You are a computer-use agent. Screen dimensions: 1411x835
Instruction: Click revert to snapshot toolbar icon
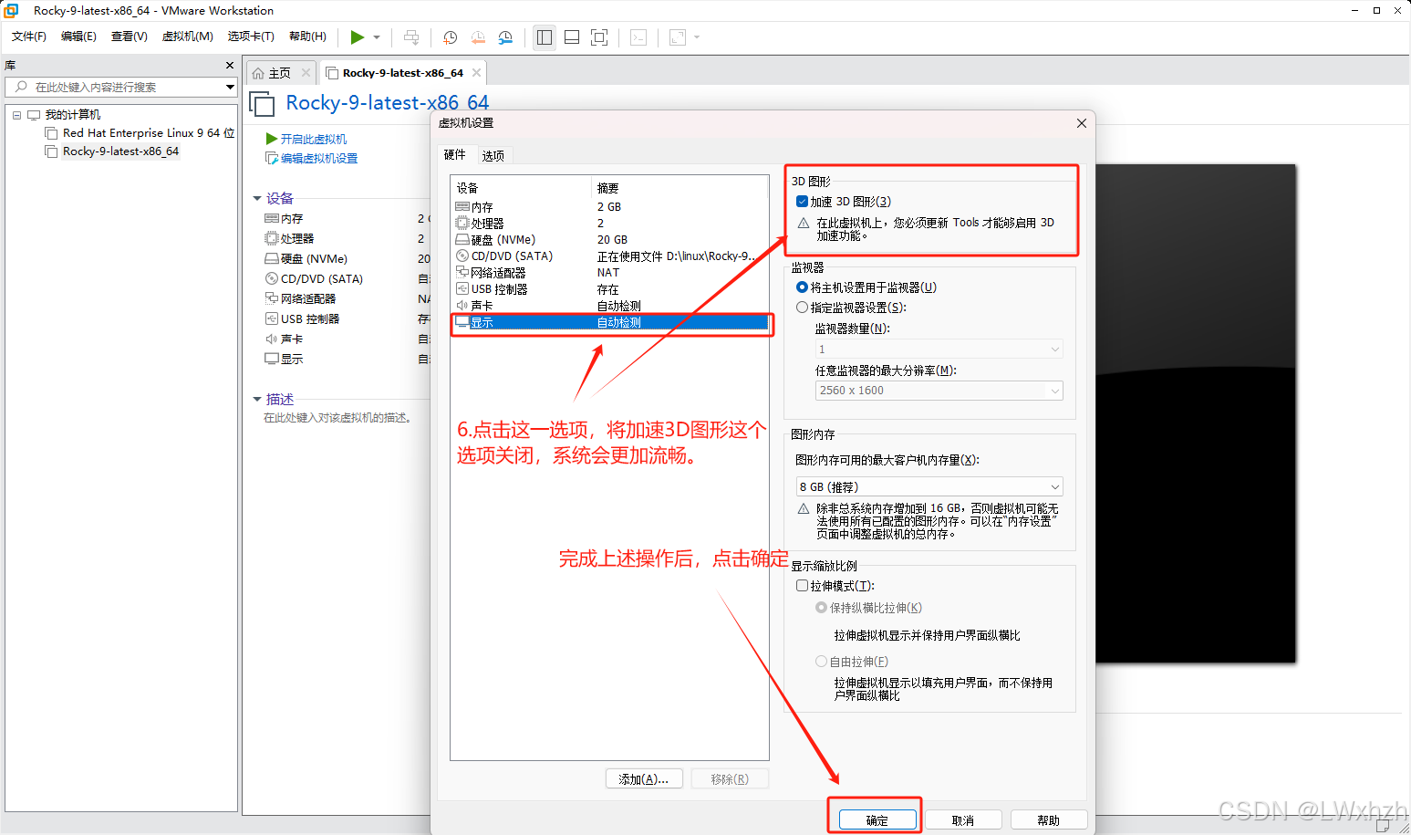coord(478,37)
